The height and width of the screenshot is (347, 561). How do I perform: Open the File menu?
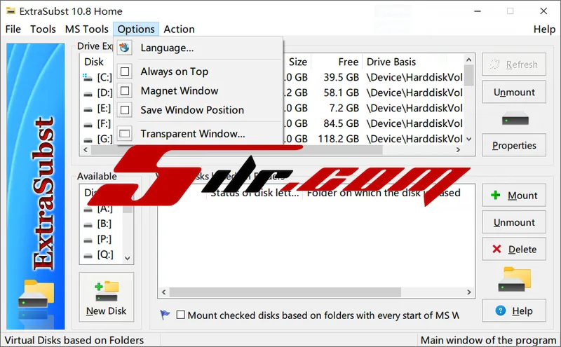[13, 29]
